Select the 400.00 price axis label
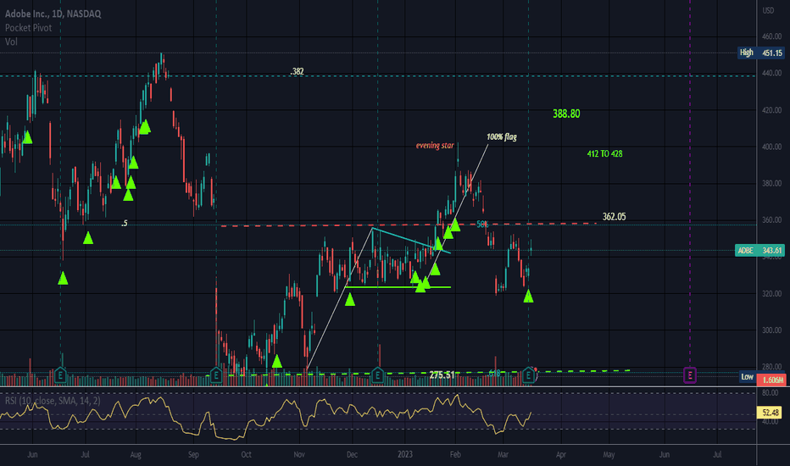This screenshot has height=466, width=790. (x=772, y=147)
